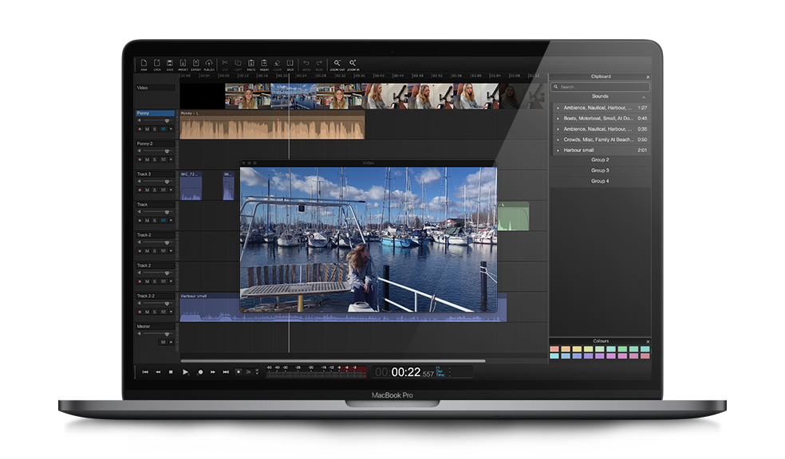The image size is (785, 459).
Task: Open Group 4 in the Clipboard panel
Action: (x=600, y=181)
